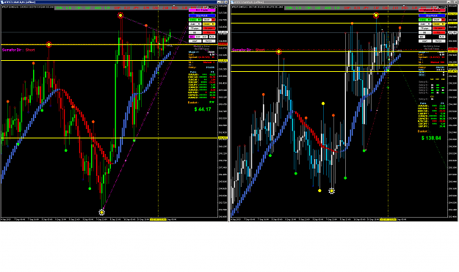Click the top red-ringed semafor marker in right chart

[376, 15]
